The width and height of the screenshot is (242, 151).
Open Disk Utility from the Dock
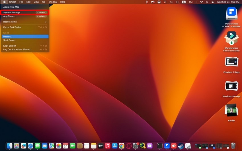coord(188,146)
